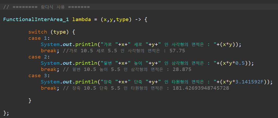
Task: Click 'break' under case 1
Action: [x=49, y=51]
